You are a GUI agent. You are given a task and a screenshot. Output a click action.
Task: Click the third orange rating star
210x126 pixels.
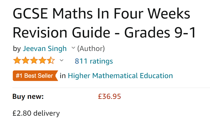[34, 60]
